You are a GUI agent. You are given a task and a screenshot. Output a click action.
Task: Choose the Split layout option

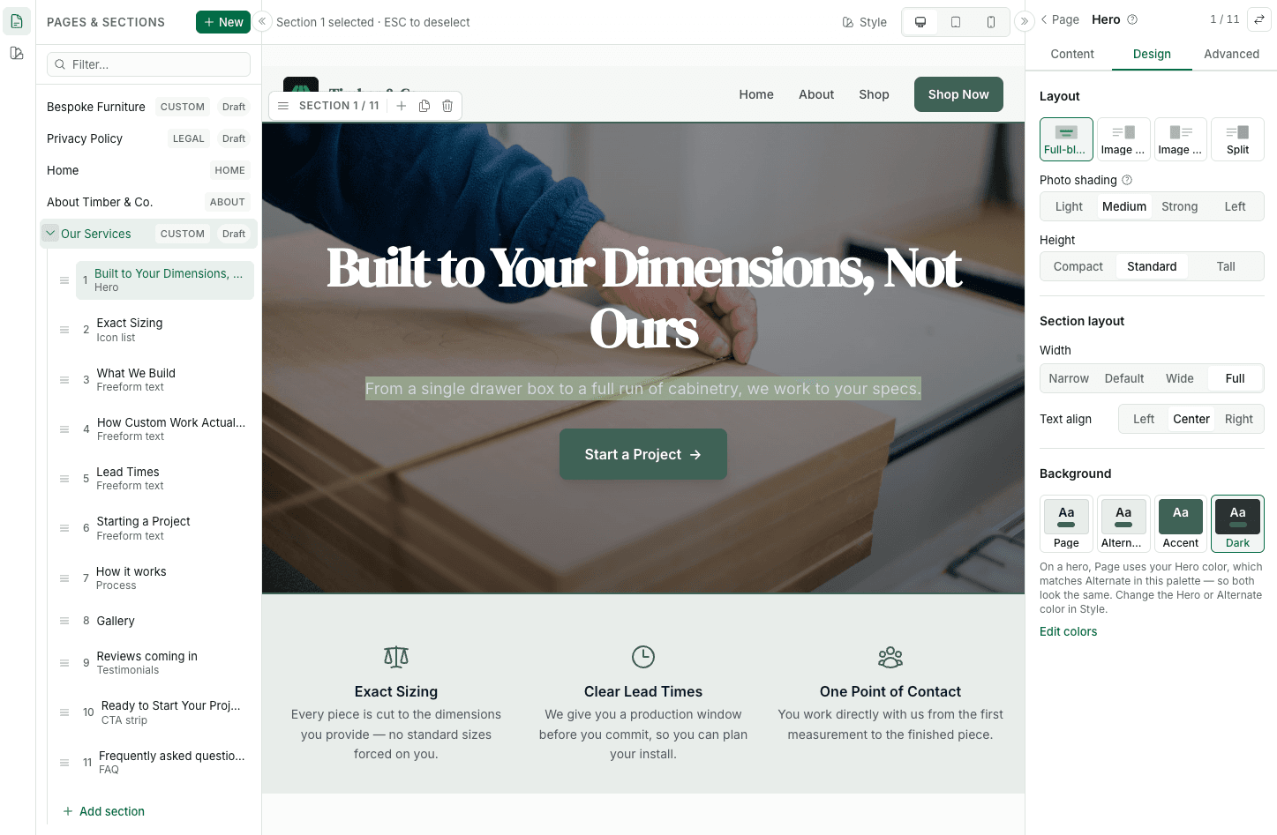click(1237, 139)
